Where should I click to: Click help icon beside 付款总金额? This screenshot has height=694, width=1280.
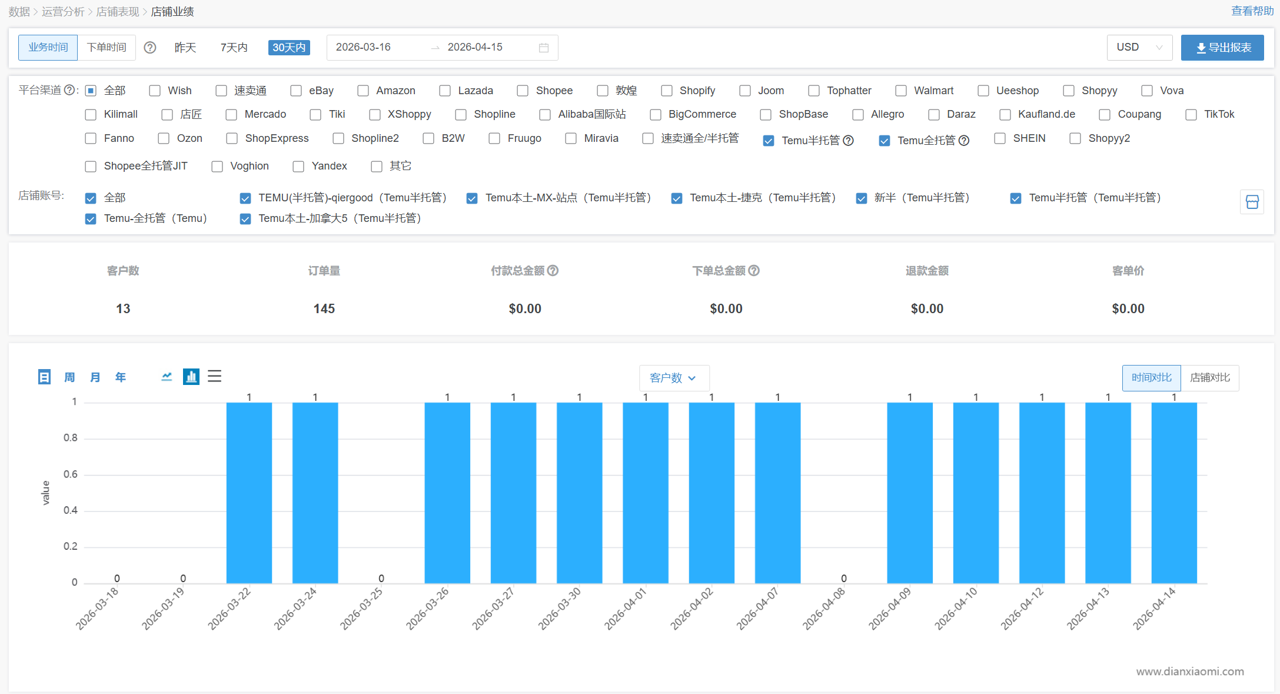[x=553, y=271]
